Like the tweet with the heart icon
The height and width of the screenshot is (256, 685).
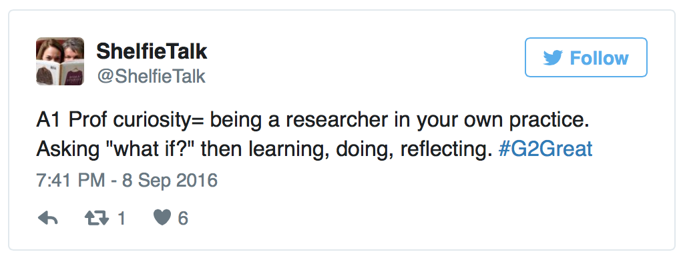(162, 217)
